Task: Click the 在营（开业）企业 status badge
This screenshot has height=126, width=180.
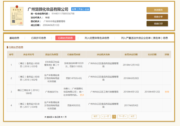Action: (x=80, y=9)
